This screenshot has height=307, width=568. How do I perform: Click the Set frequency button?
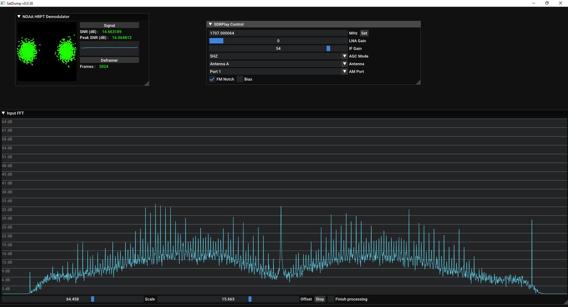coord(364,33)
